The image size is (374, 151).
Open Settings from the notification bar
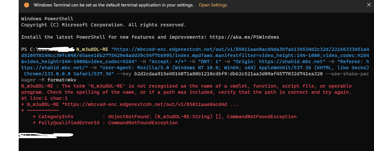[x=213, y=5]
